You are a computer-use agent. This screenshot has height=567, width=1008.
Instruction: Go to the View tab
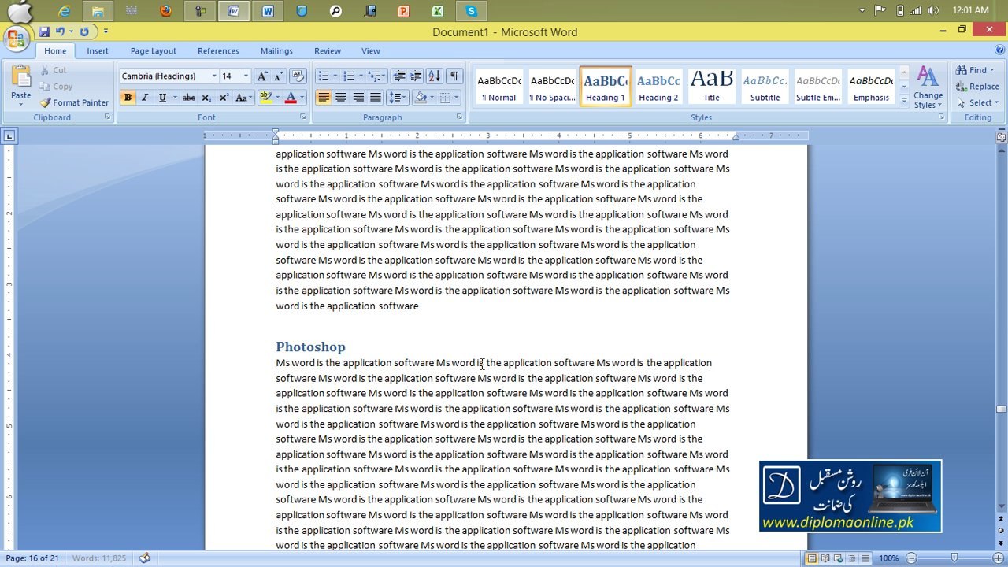coord(371,51)
